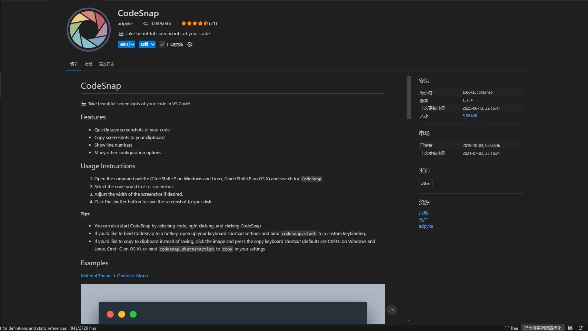Click 'Quickly save screenshots of your code'

(132, 130)
